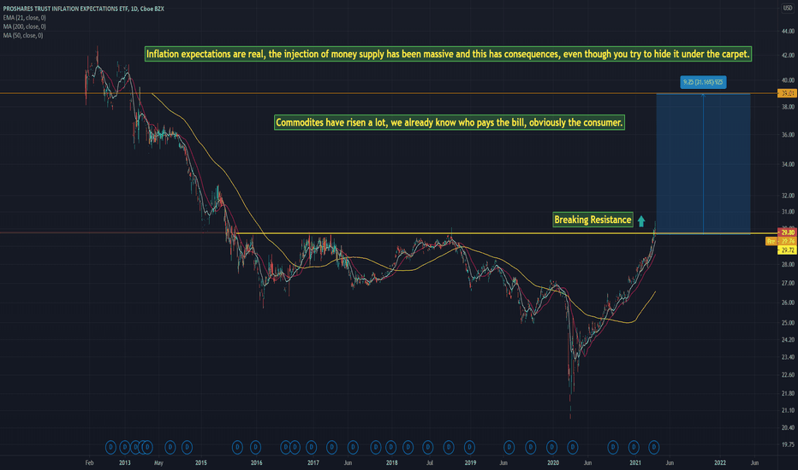The width and height of the screenshot is (798, 470).
Task: Click the last dividend marker on the right
Action: tap(654, 447)
